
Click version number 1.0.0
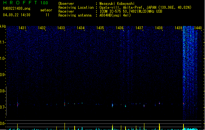pos(44,3)
